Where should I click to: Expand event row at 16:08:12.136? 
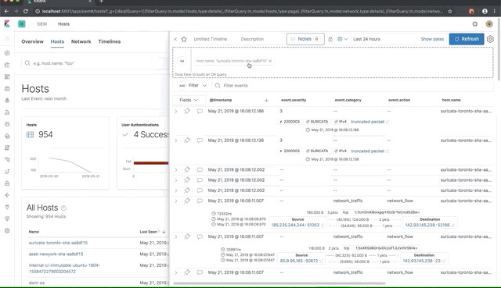[175, 140]
